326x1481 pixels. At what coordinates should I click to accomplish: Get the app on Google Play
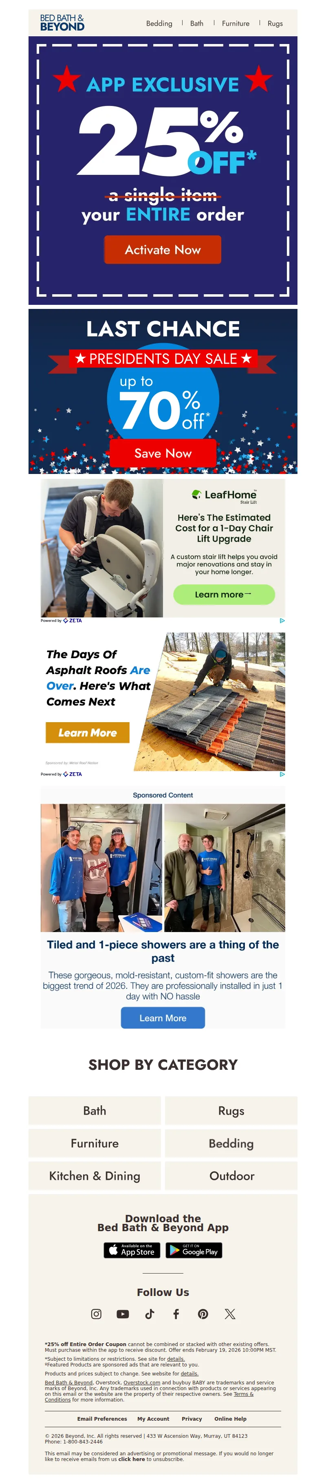194,1250
